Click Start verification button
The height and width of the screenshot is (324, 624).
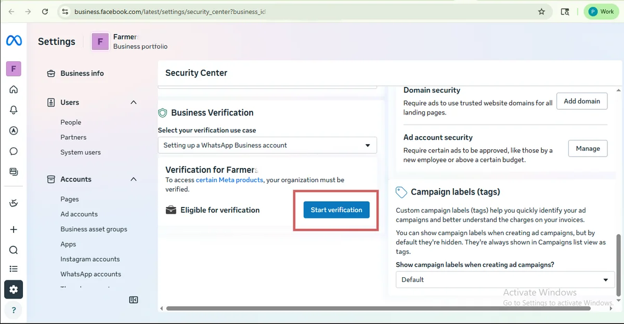(x=336, y=210)
